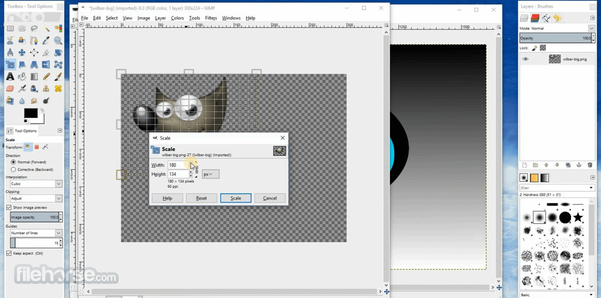Select the Blur/Sharpen droplet tool
This screenshot has width=601, height=298.
pos(22,100)
